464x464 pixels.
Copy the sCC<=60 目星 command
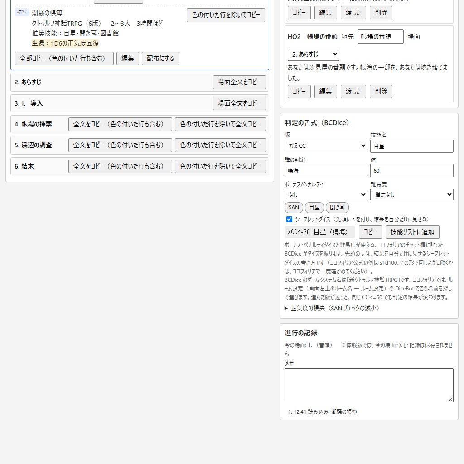point(370,232)
